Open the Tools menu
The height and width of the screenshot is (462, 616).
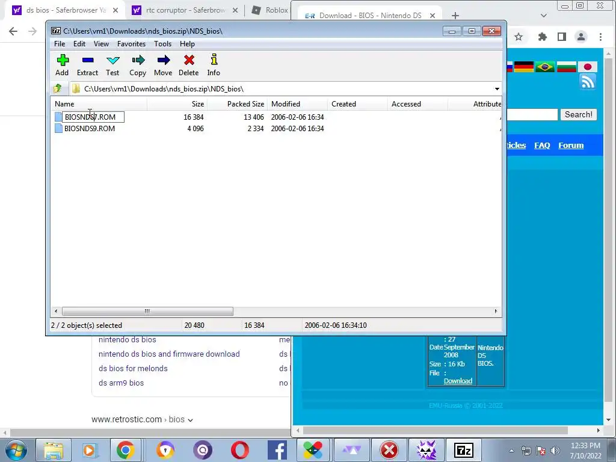[162, 43]
